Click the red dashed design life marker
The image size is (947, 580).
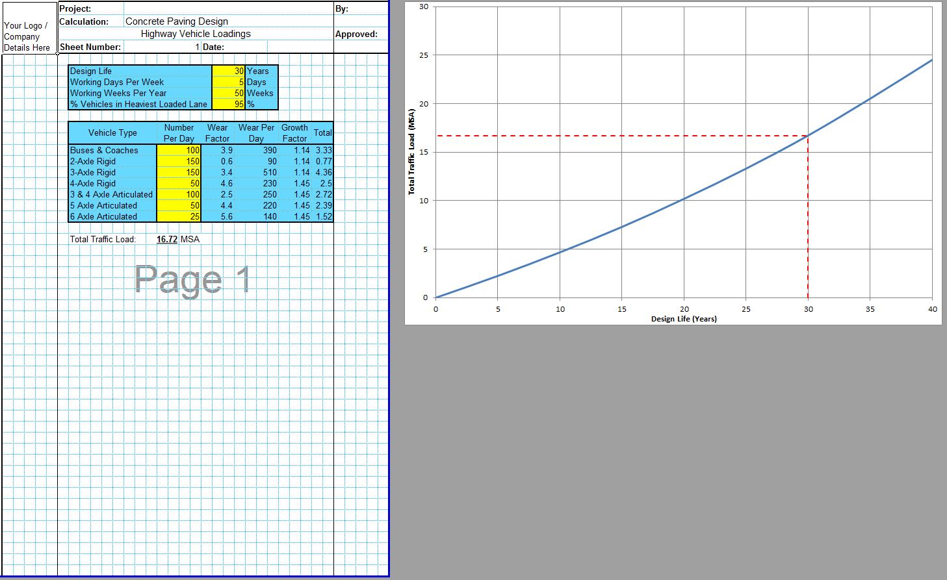point(807,227)
